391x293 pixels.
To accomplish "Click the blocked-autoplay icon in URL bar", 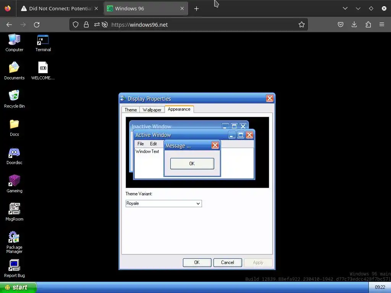I will point(105,24).
